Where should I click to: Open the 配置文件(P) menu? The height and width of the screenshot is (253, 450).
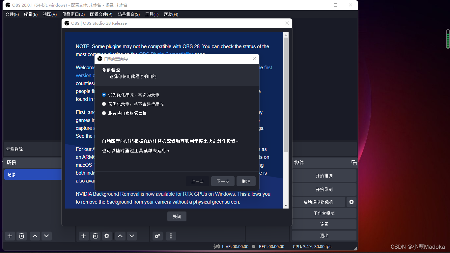coord(101,14)
